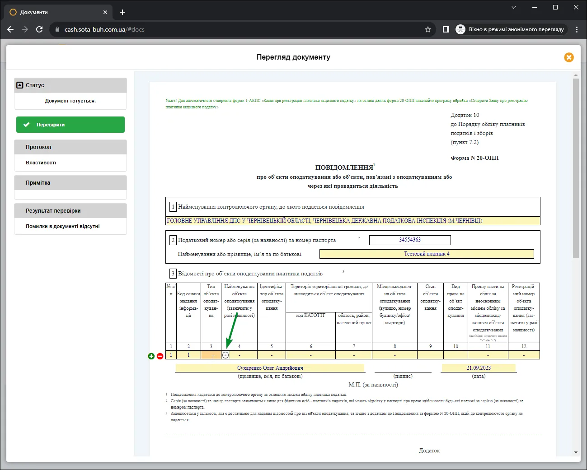Image resolution: width=587 pixels, height=470 pixels.
Task: Click the tax number field 34554363
Action: (410, 240)
